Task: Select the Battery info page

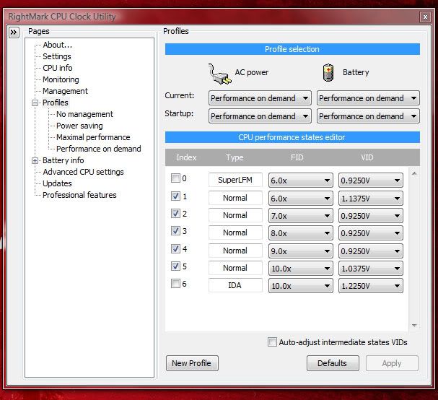Action: click(63, 160)
